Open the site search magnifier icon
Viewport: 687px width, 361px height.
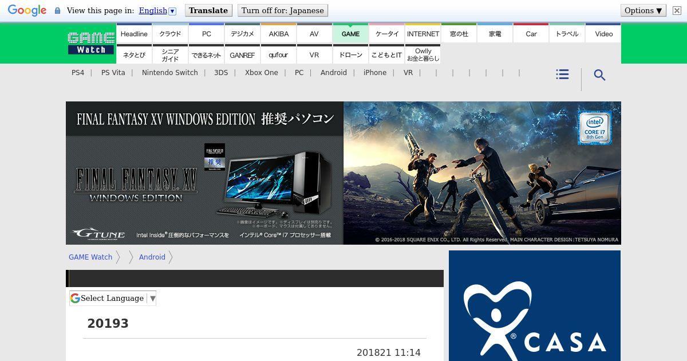point(599,75)
